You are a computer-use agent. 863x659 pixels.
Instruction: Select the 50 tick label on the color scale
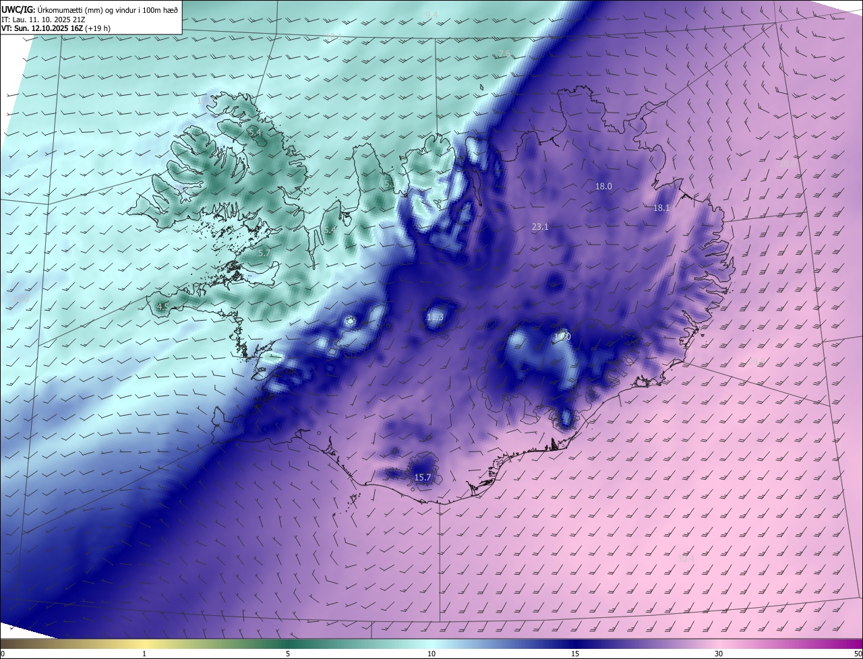[858, 654]
